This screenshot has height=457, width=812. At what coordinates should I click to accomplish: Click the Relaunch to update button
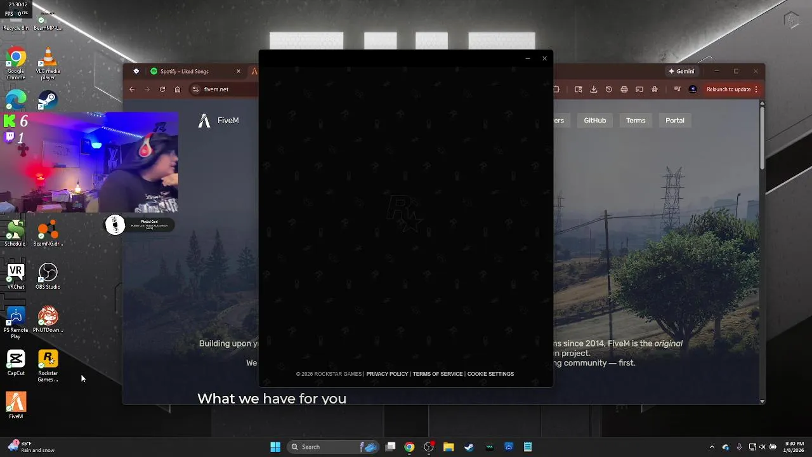click(729, 89)
